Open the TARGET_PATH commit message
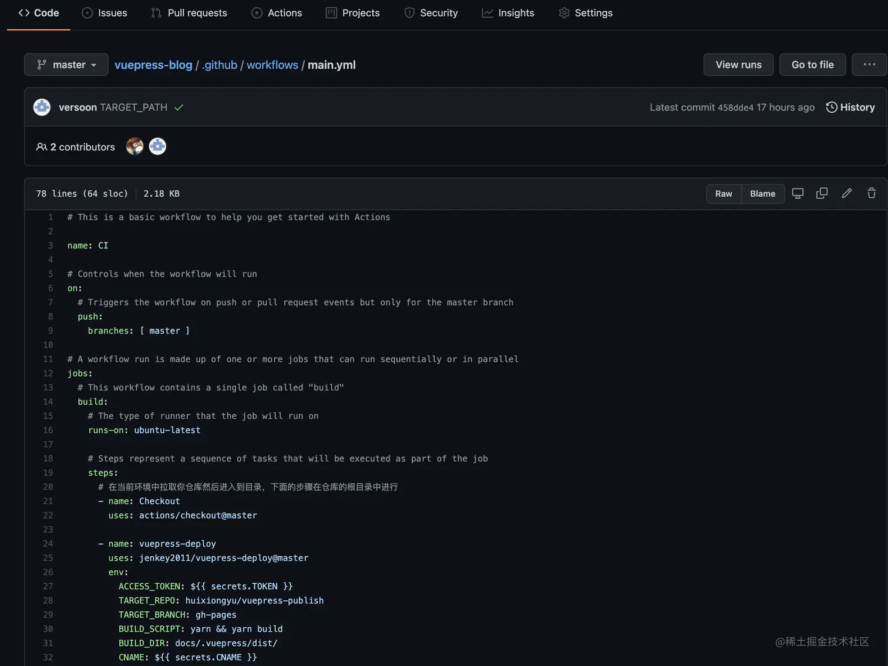This screenshot has width=888, height=666. point(134,107)
